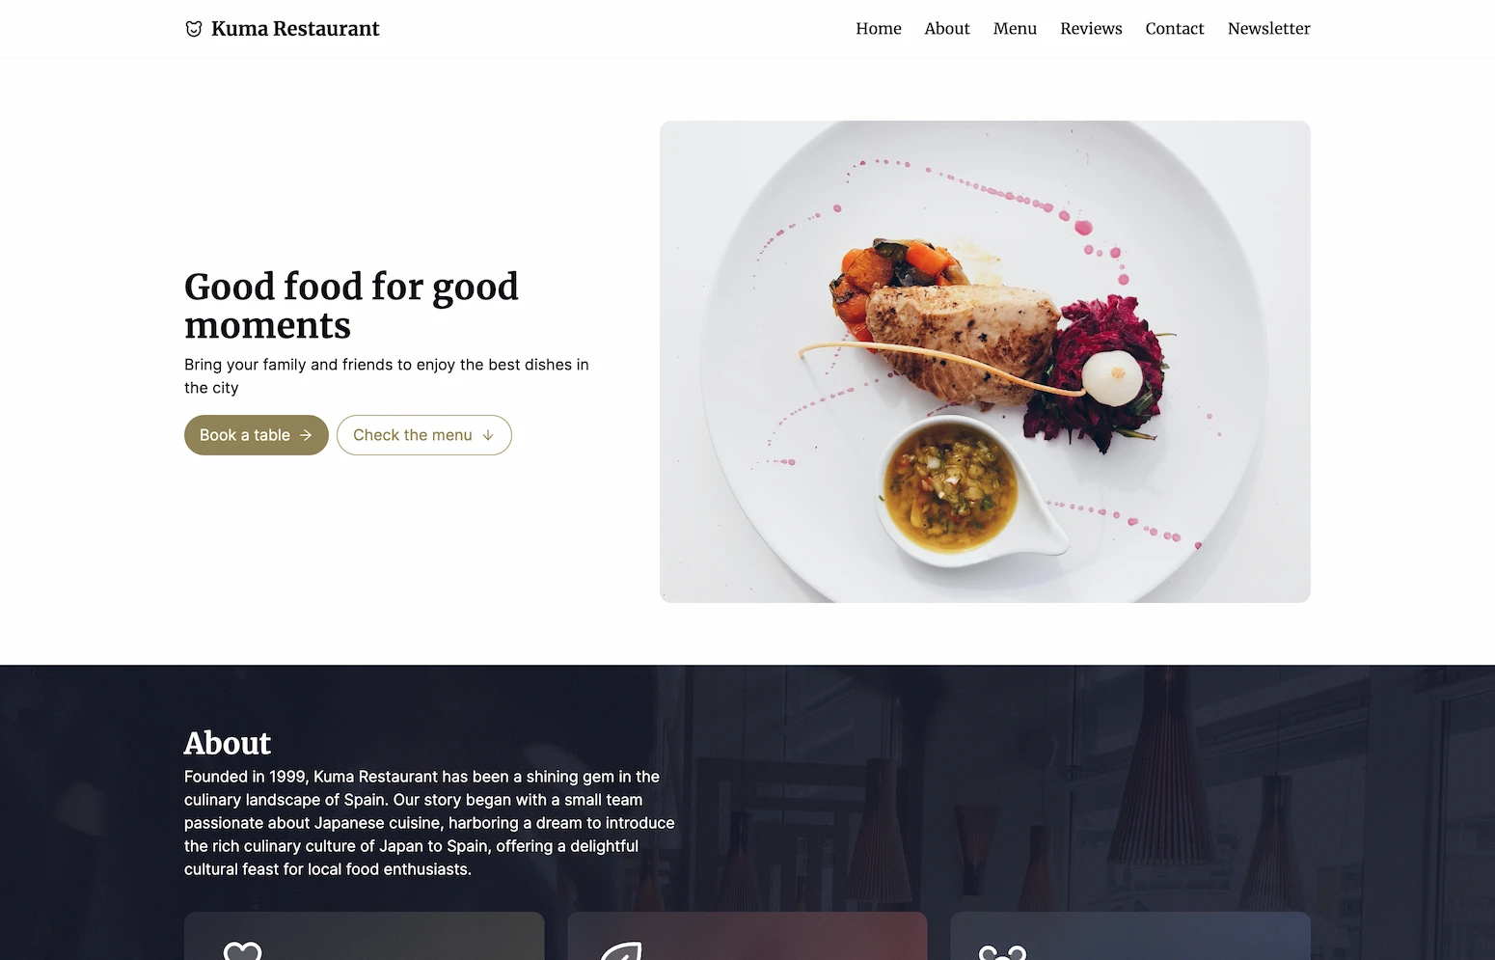The image size is (1495, 960).
Task: Click the Good food for good moments heading
Action: click(351, 306)
